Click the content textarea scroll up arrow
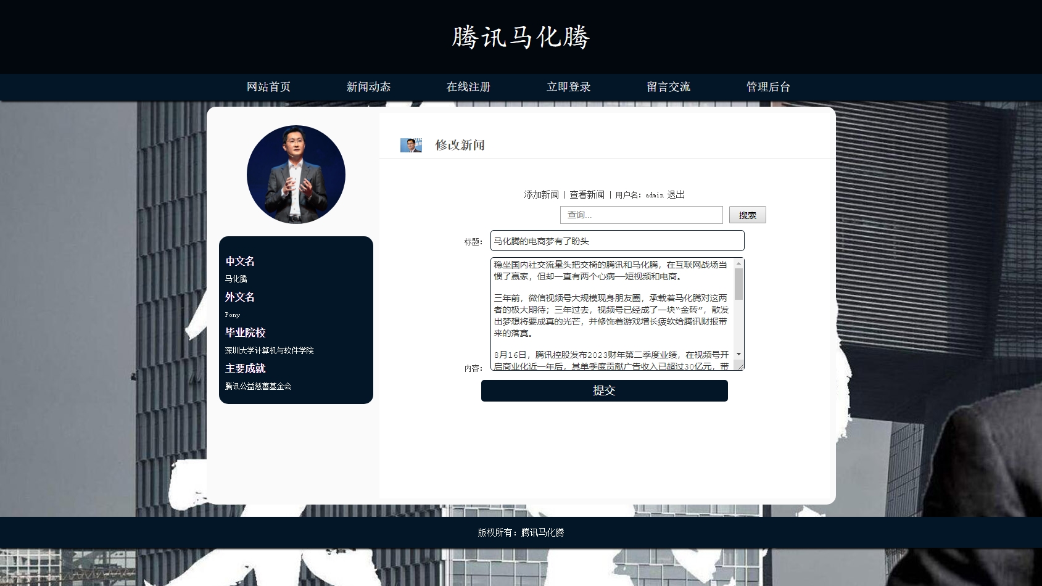This screenshot has width=1042, height=586. 738,263
